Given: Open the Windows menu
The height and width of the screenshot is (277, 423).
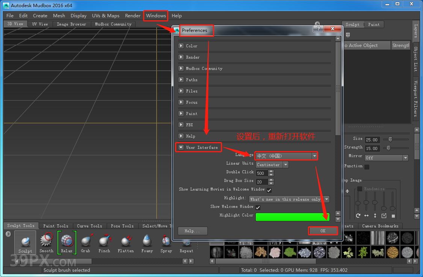Looking at the screenshot, I should click(x=156, y=16).
